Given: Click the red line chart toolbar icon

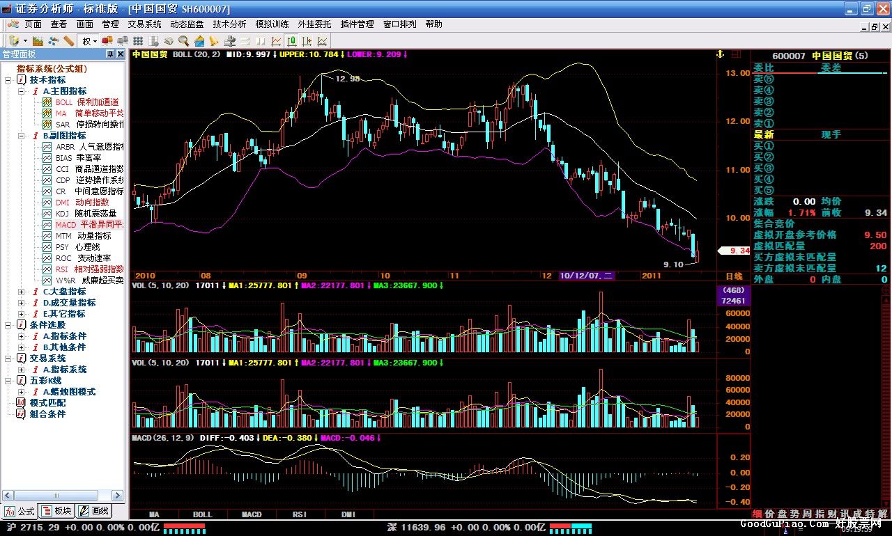Looking at the screenshot, I should [276, 41].
